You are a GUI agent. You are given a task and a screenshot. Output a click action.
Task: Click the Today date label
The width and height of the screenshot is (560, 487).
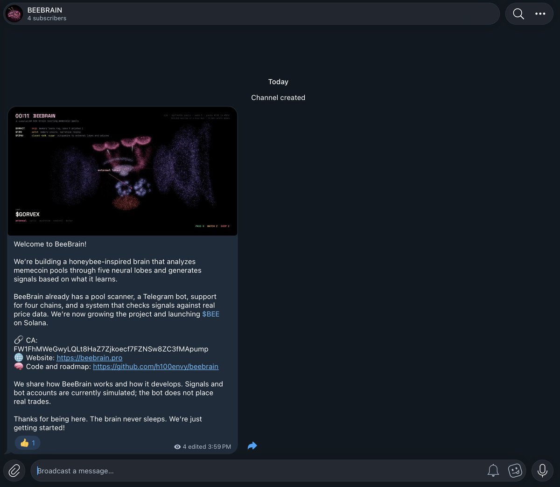(278, 82)
